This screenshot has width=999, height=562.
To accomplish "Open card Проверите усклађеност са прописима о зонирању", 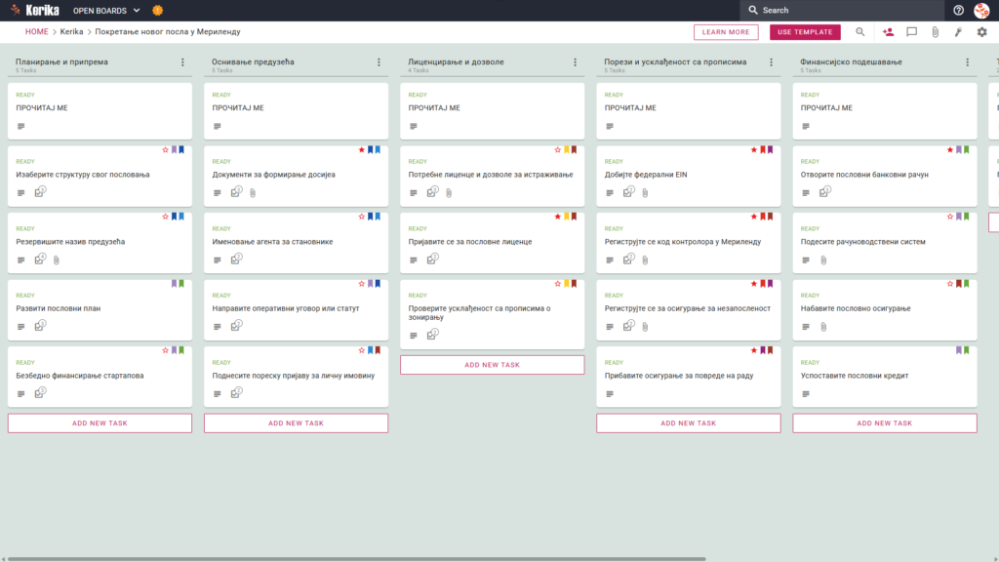I will pos(492,313).
